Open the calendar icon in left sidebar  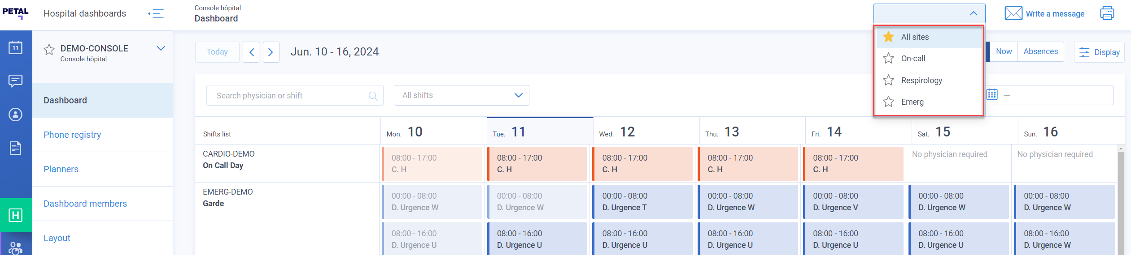pyautogui.click(x=16, y=47)
